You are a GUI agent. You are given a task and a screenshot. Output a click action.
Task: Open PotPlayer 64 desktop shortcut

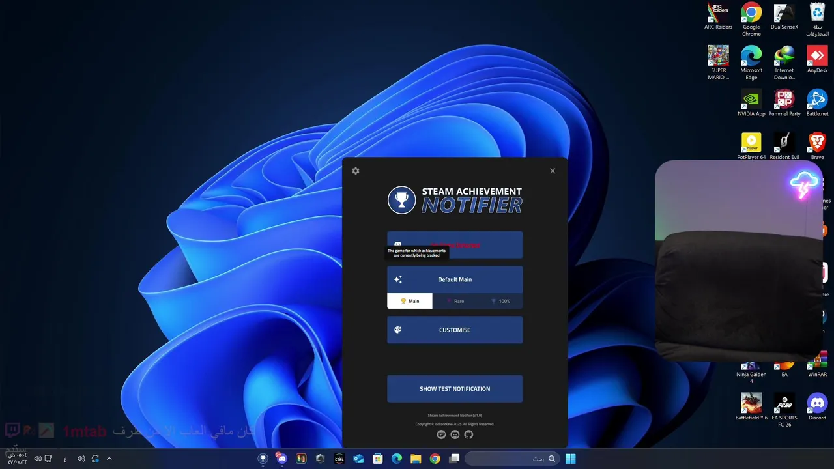pyautogui.click(x=751, y=147)
